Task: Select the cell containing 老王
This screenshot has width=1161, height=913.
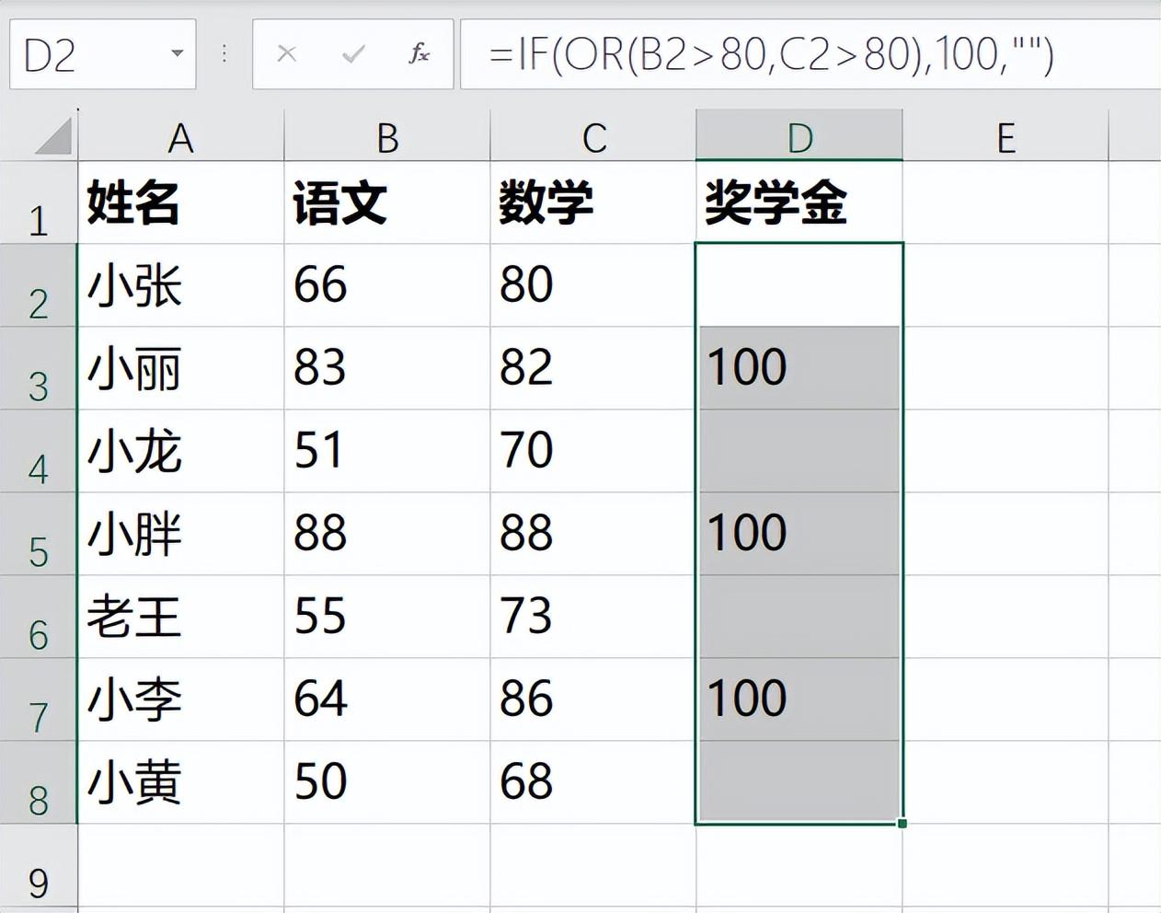Action: (x=181, y=617)
